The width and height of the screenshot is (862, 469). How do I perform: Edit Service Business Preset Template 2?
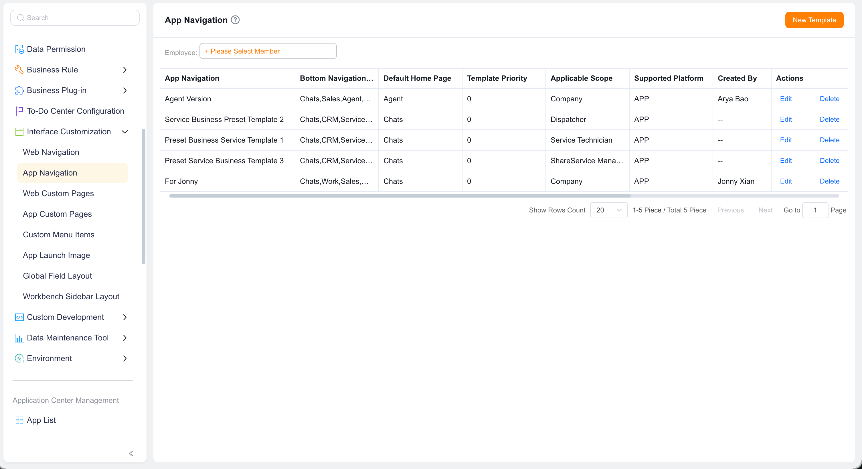point(785,119)
